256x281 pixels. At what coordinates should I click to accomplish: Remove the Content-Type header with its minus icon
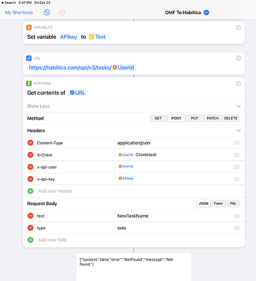30,143
